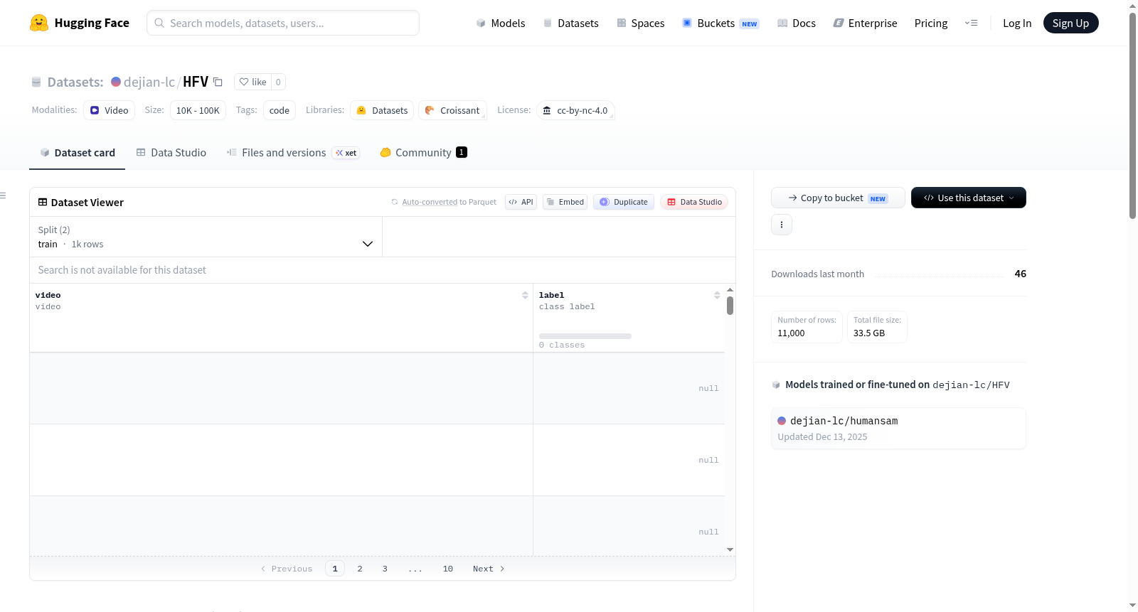The width and height of the screenshot is (1138, 612).
Task: Click the heart like button
Action: click(x=252, y=82)
